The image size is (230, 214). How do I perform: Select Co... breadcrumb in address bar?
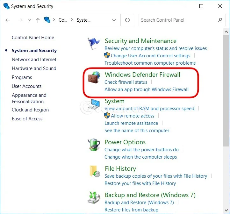(63, 20)
